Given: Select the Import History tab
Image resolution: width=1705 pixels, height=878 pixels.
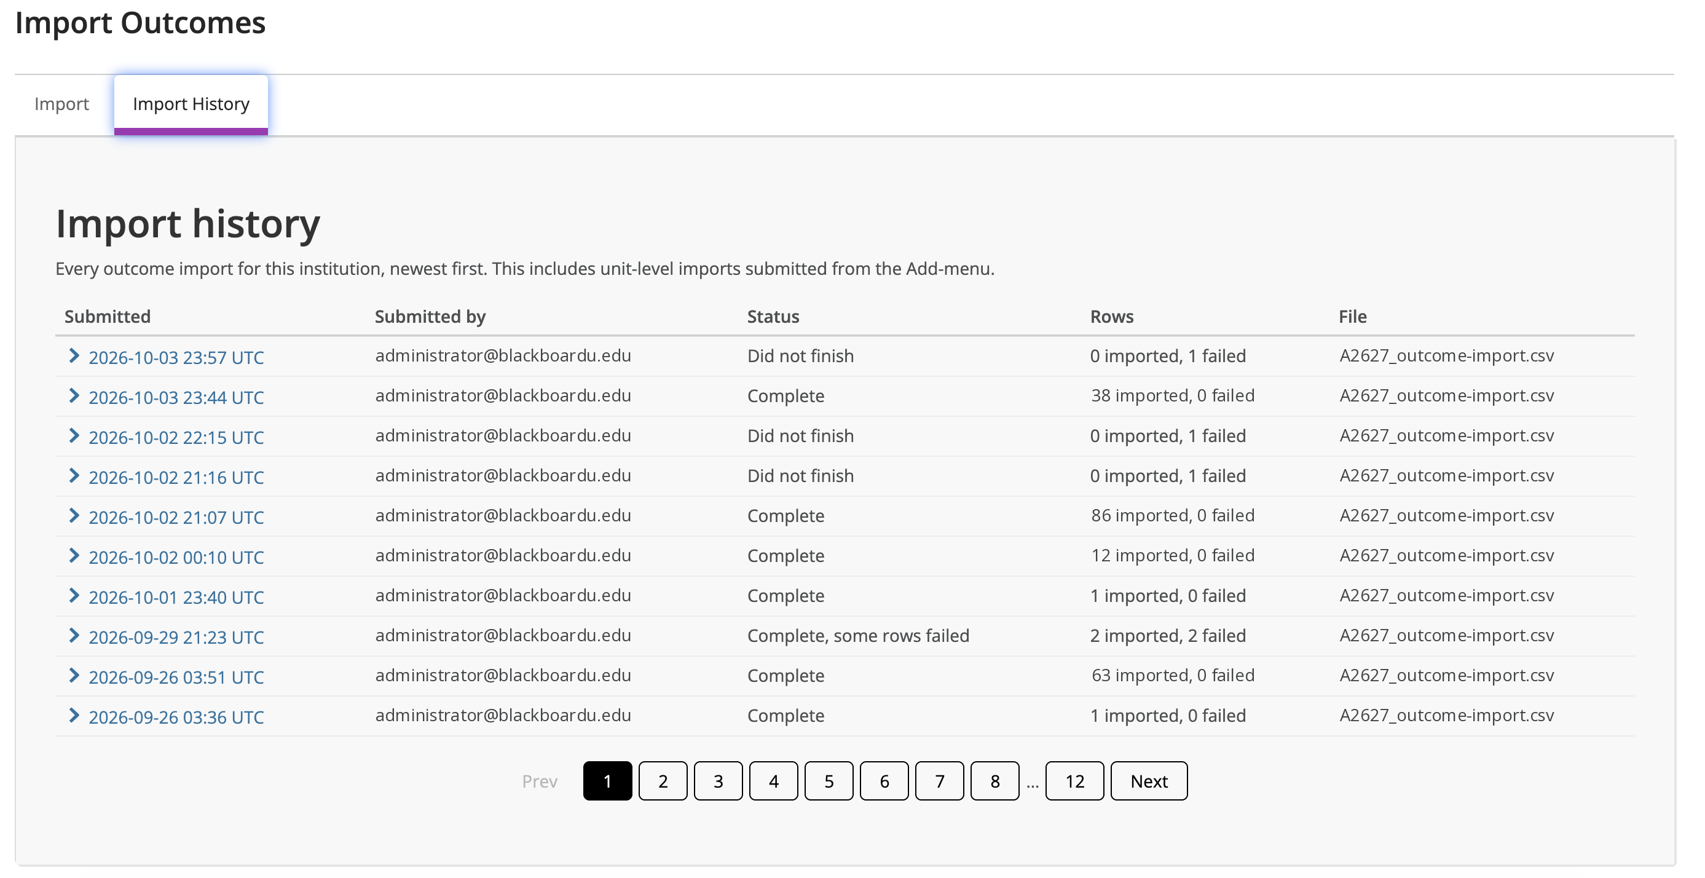Looking at the screenshot, I should (191, 104).
